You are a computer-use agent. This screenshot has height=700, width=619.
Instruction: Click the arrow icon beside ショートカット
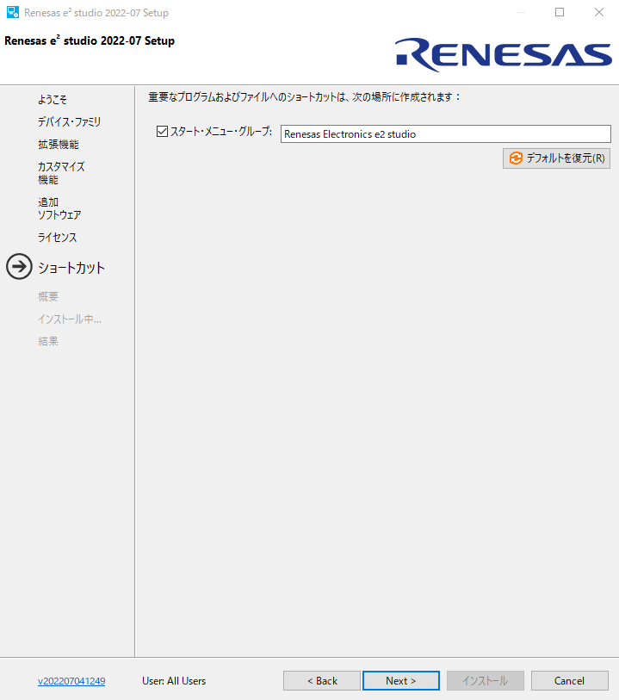click(x=19, y=267)
